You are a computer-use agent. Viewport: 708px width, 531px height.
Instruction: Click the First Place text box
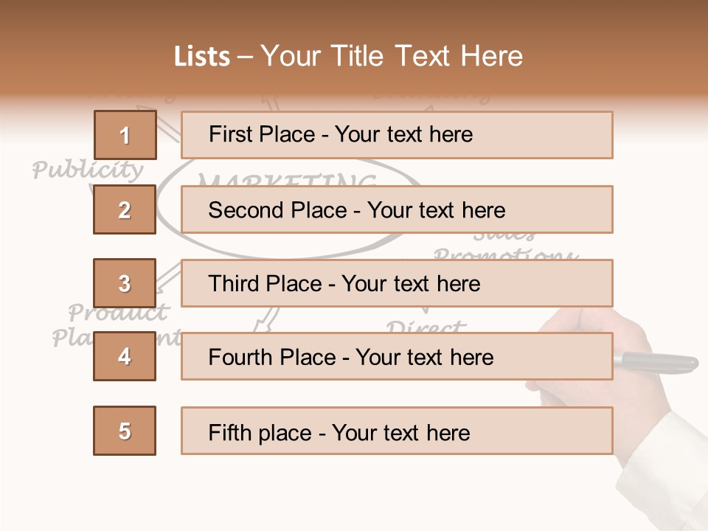(397, 135)
